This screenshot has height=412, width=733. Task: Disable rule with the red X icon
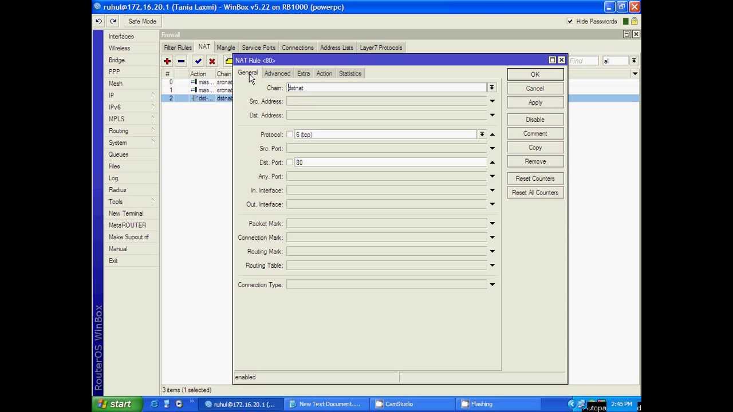[212, 61]
